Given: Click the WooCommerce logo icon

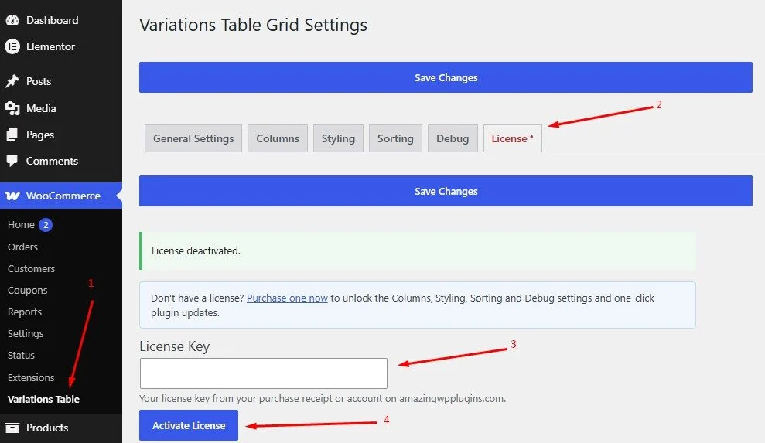Looking at the screenshot, I should point(12,196).
